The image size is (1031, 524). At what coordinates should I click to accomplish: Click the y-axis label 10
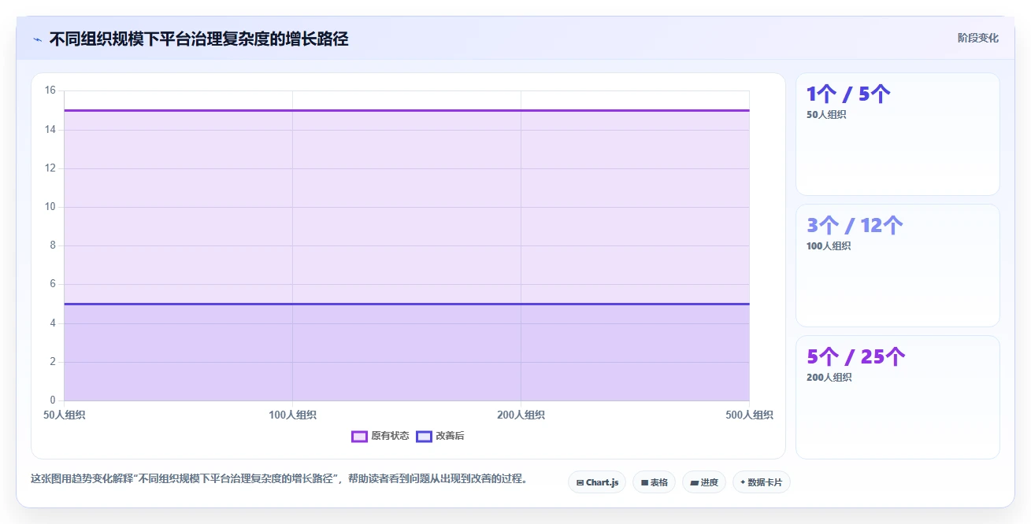tap(50, 207)
